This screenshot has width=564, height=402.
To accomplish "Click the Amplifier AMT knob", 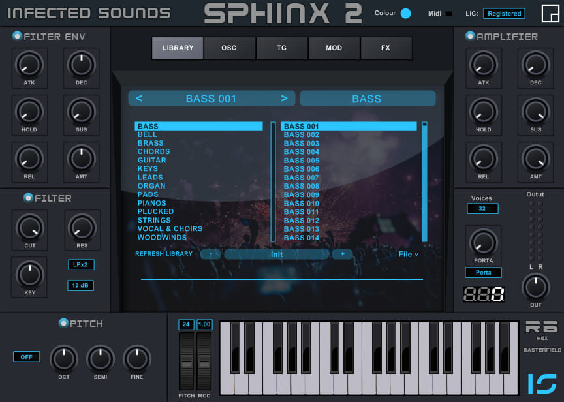I will point(535,159).
